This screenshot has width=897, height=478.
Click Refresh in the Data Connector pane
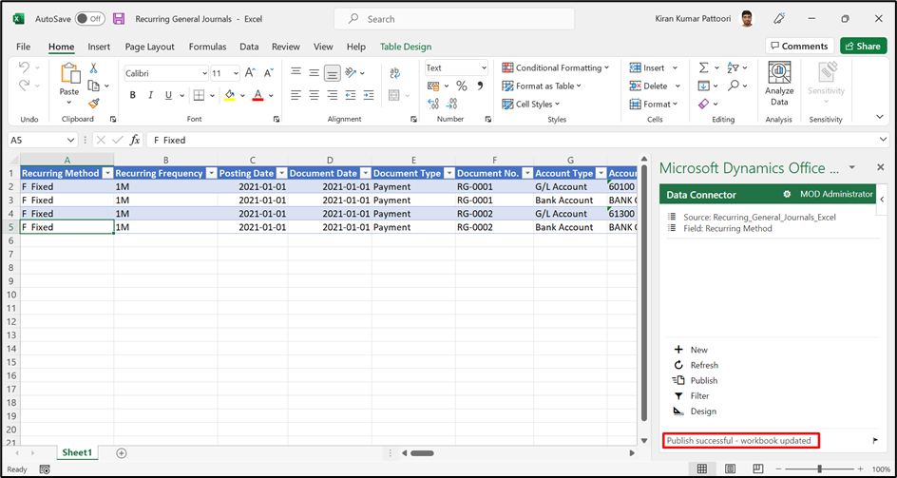697,365
